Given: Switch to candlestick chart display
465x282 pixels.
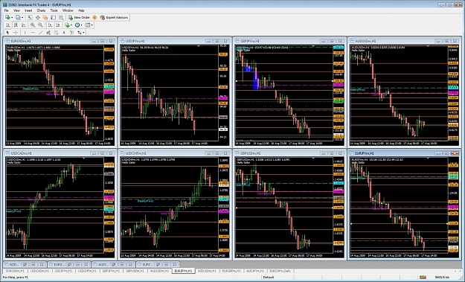Looking at the screenshot, I should click(x=16, y=25).
